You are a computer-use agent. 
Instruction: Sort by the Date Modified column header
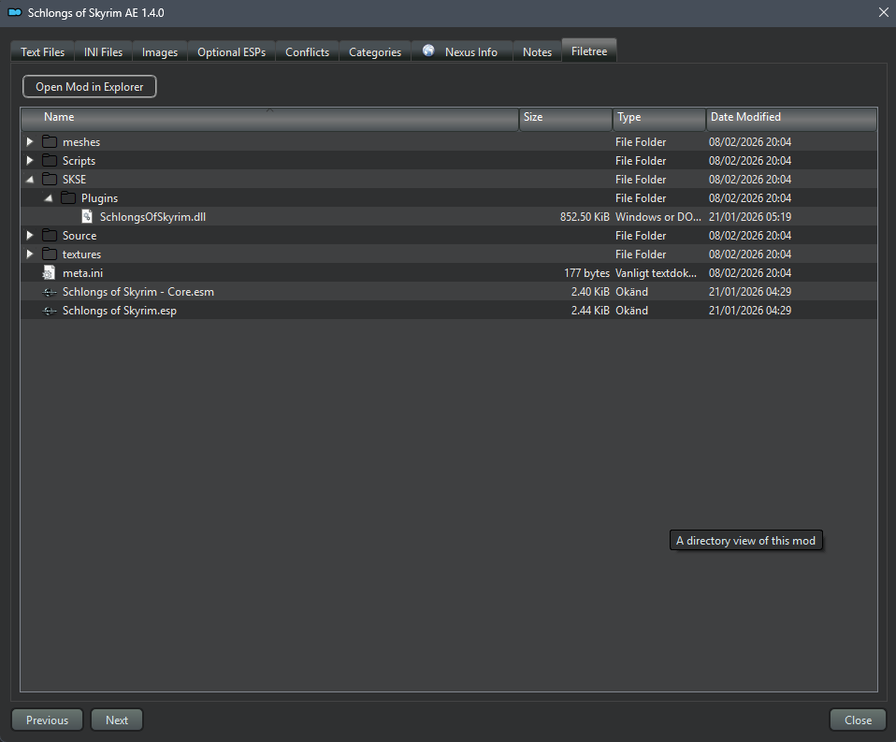pos(791,118)
